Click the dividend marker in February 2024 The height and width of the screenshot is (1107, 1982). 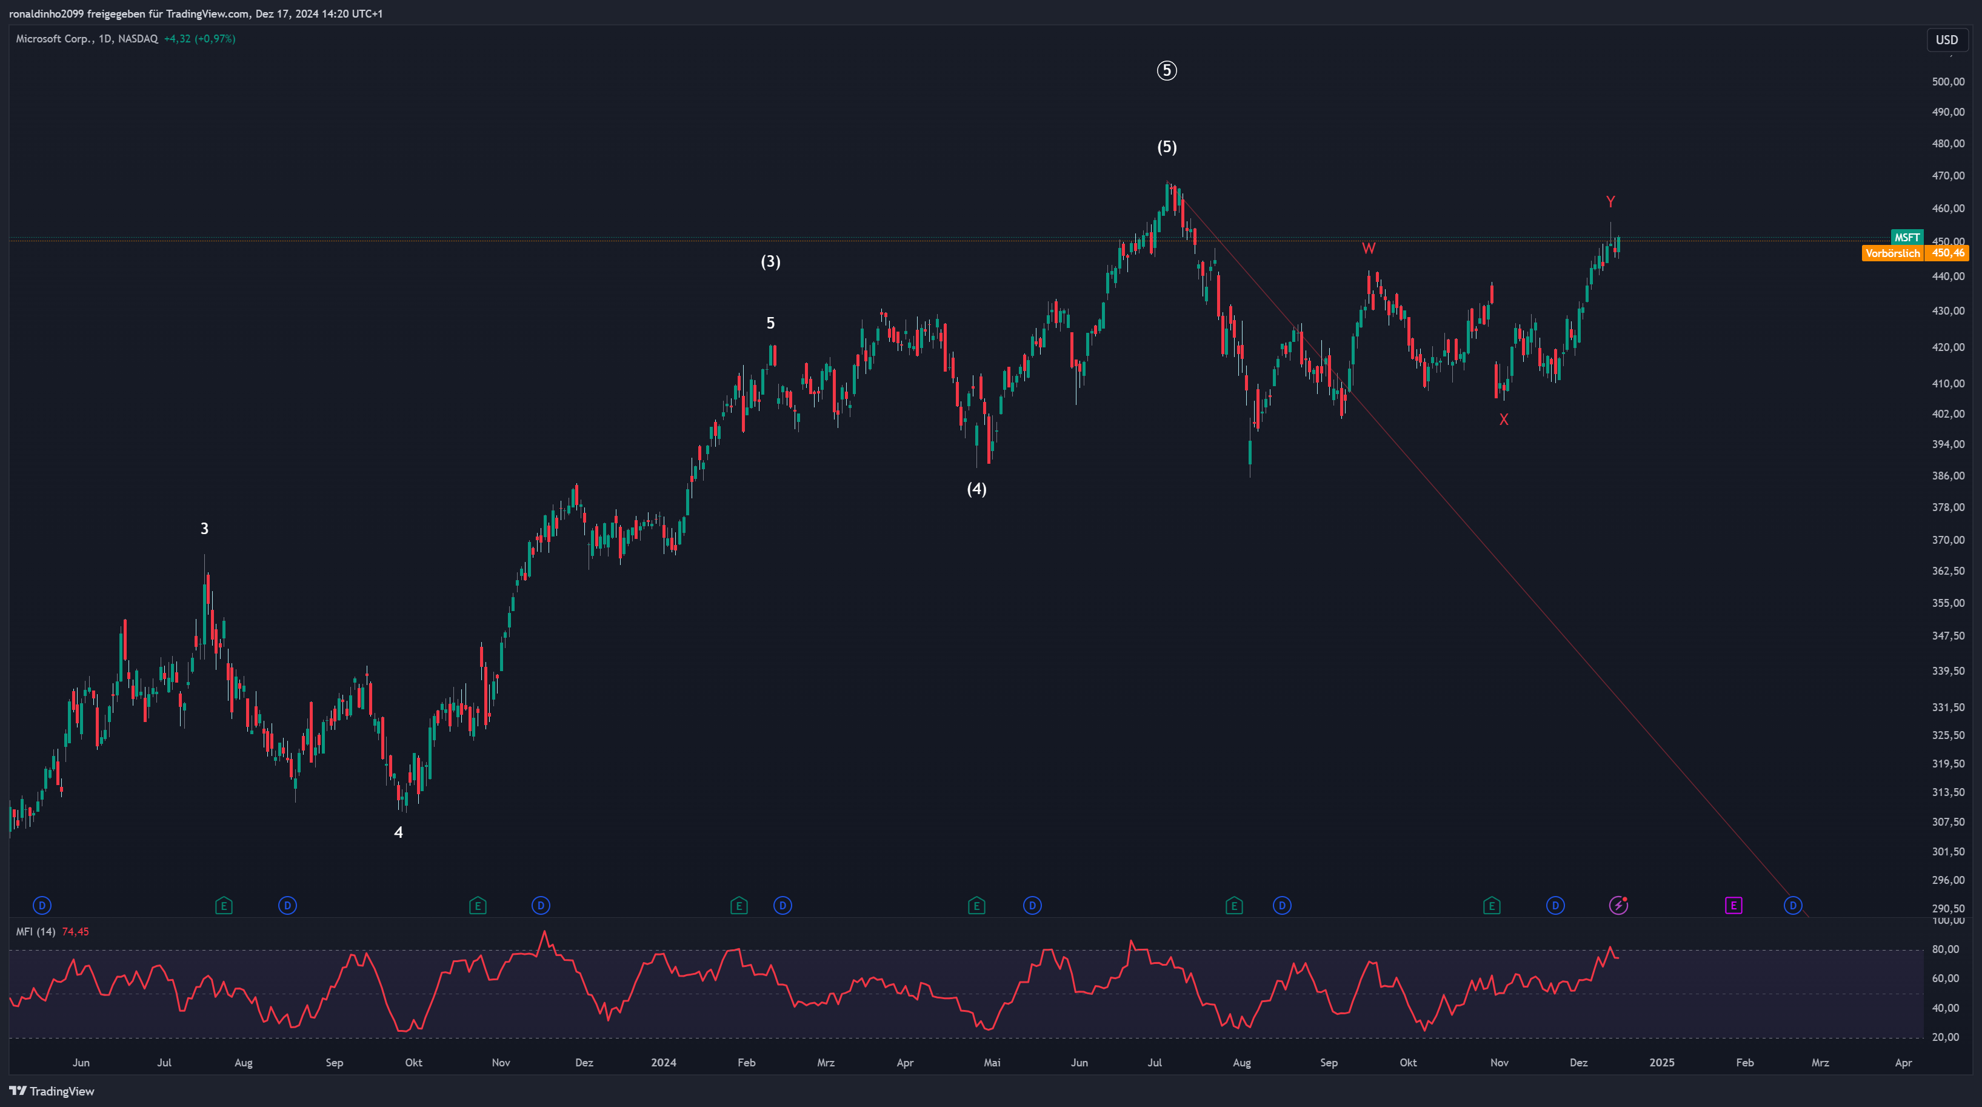(782, 905)
